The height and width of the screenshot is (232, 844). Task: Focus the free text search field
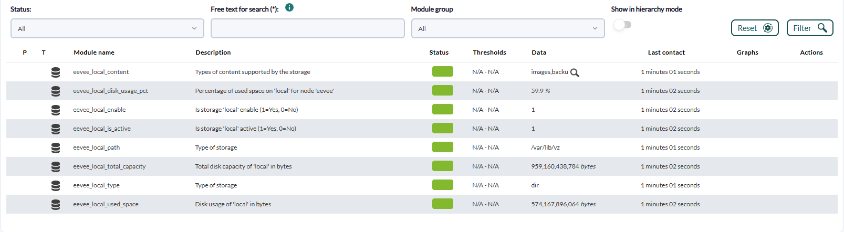point(308,28)
